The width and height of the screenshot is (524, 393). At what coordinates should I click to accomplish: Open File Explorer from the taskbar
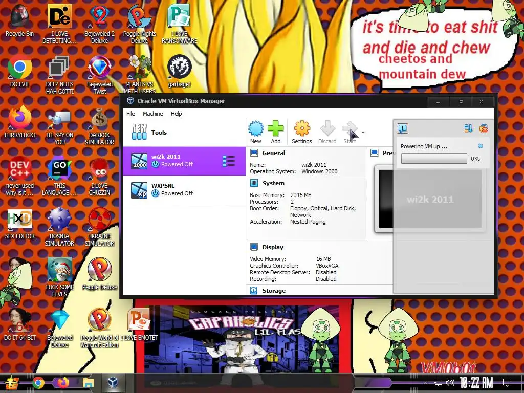(x=88, y=383)
